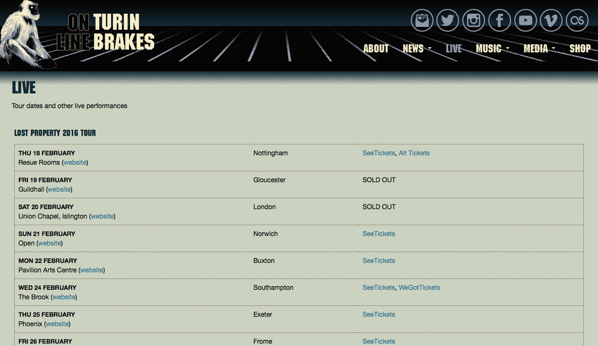Click the THU 18 FEBRUARY date
The image size is (598, 346).
[47, 153]
